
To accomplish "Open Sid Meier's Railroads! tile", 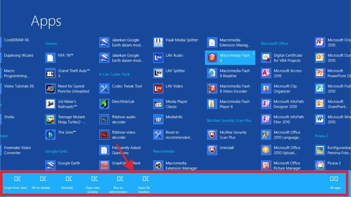I will (x=61, y=104).
